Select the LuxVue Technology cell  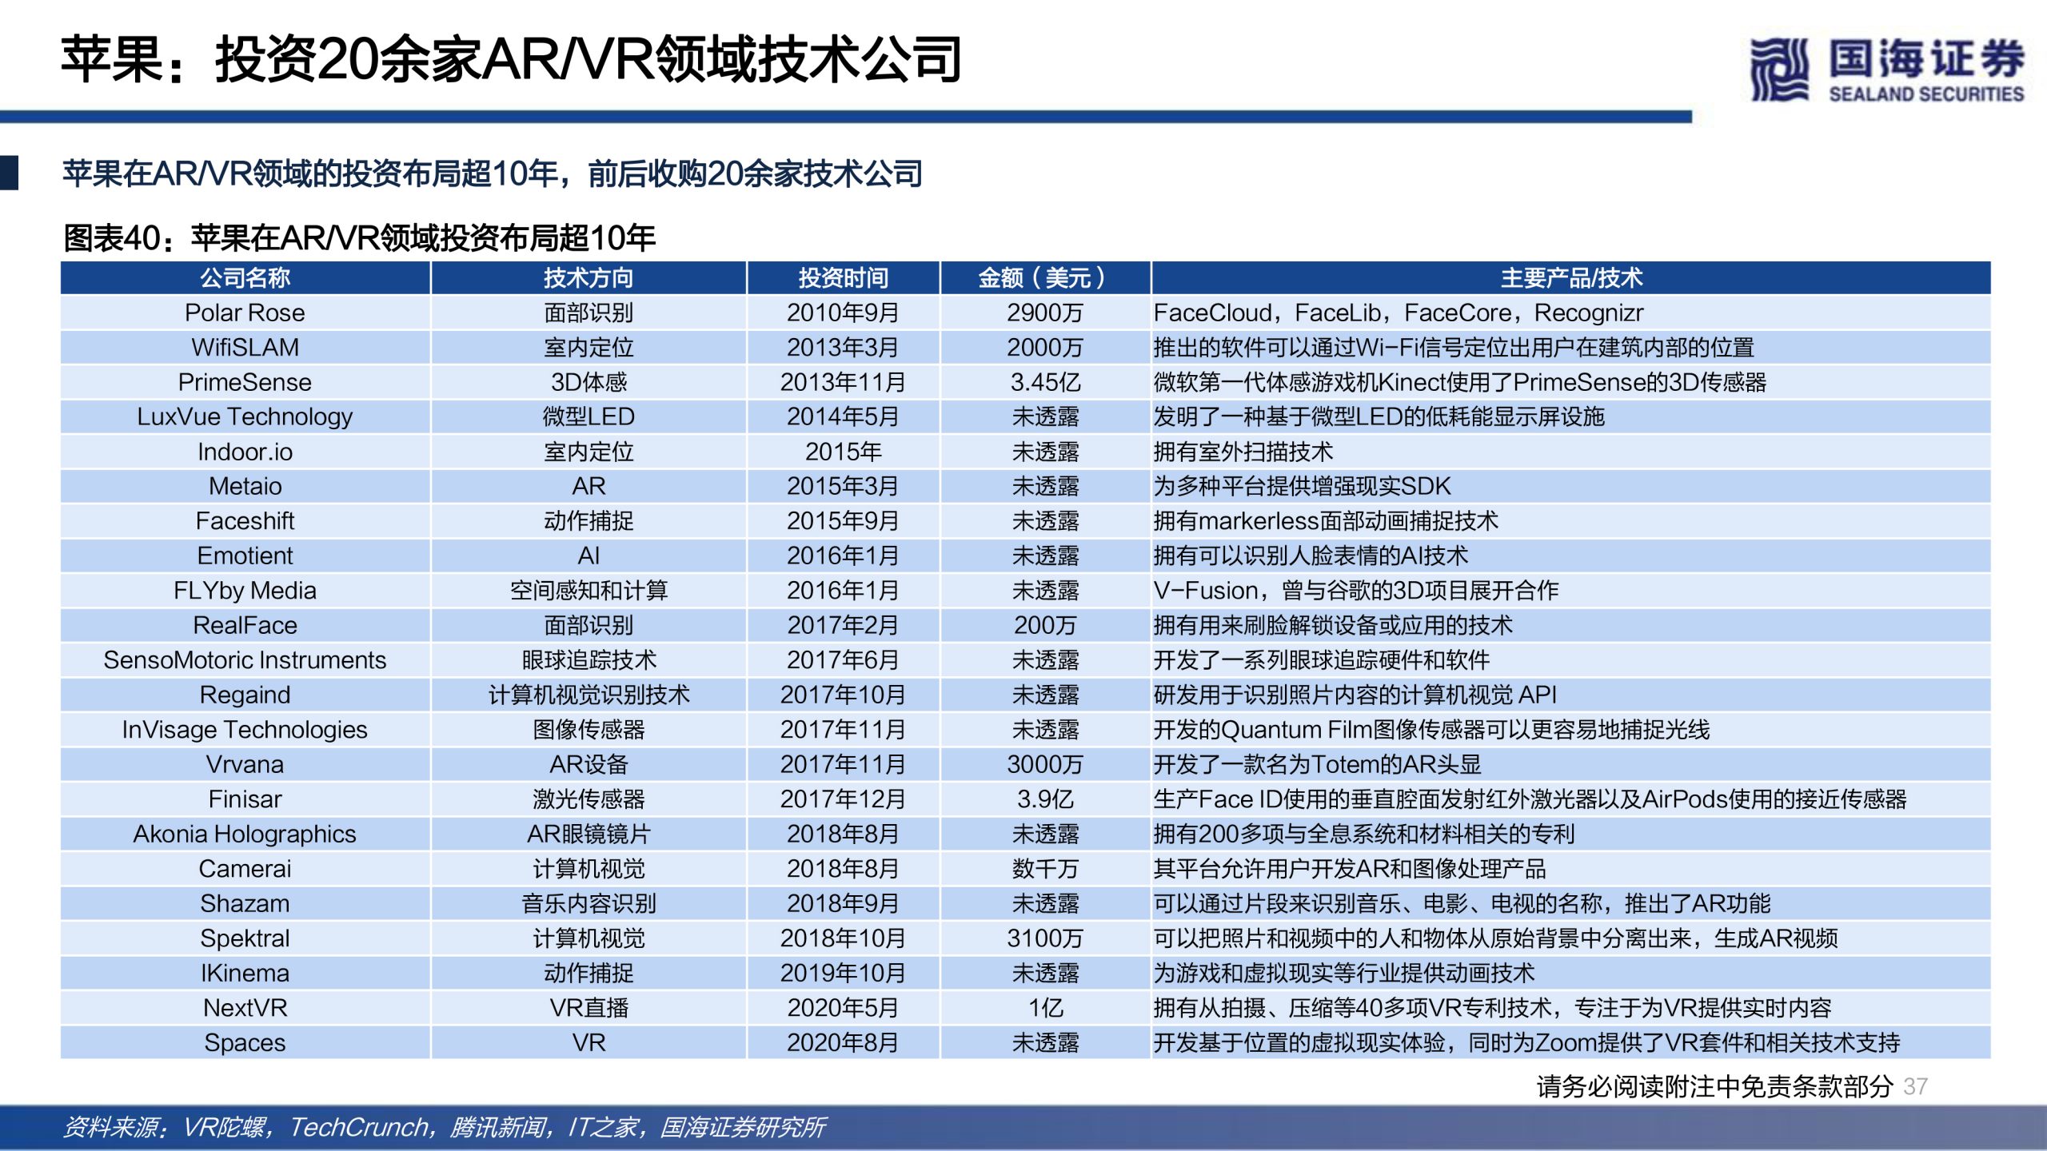[x=245, y=416]
